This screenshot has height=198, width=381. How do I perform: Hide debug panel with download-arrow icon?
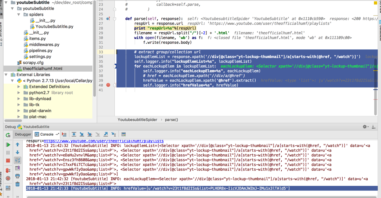374,127
